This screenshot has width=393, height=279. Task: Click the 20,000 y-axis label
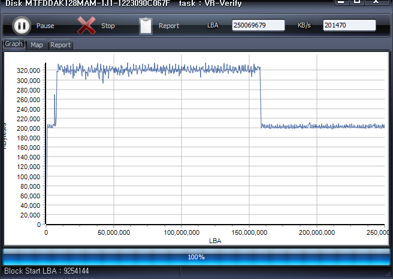click(x=30, y=215)
